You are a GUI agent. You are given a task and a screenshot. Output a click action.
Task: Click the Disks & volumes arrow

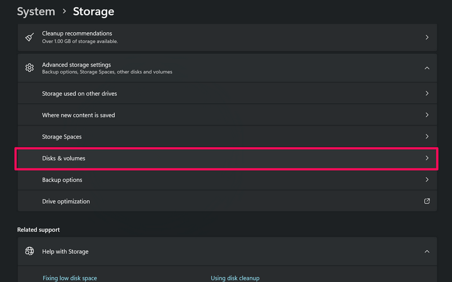pyautogui.click(x=427, y=158)
